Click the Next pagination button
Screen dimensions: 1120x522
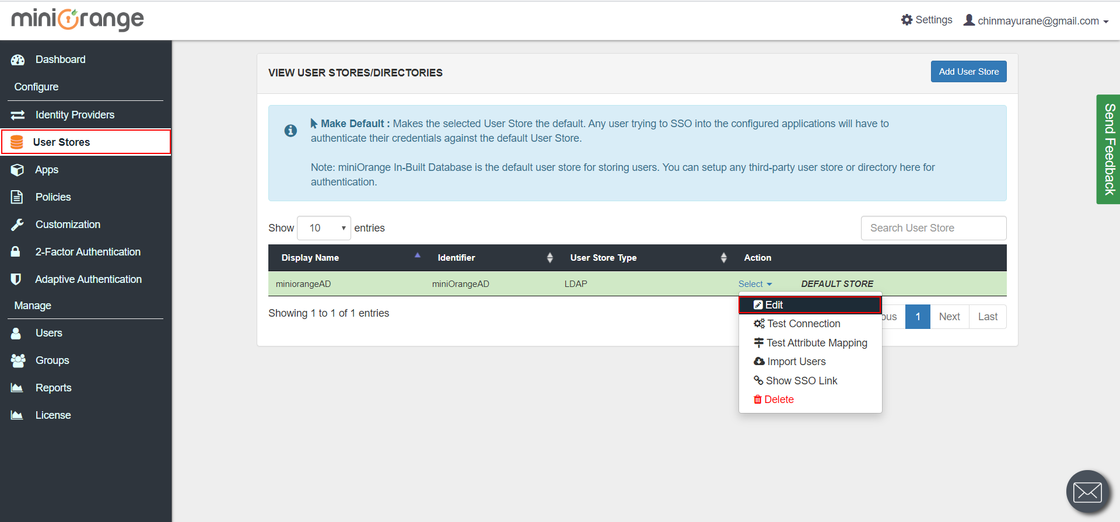point(949,317)
